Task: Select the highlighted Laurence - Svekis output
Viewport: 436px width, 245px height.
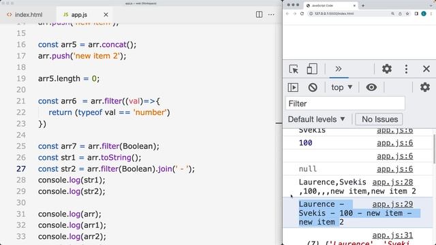Action: (x=359, y=213)
